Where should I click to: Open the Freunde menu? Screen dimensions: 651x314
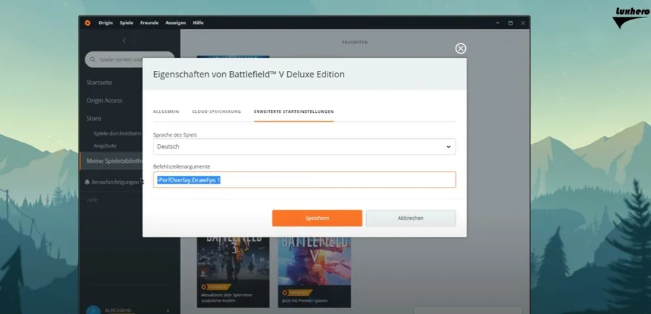[150, 23]
